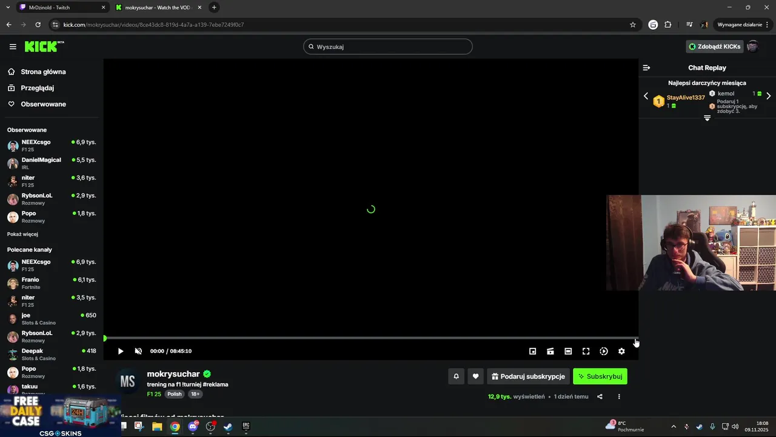Viewport: 776px width, 437px height.
Task: Toggle theater mode in the player
Action: [568, 351]
